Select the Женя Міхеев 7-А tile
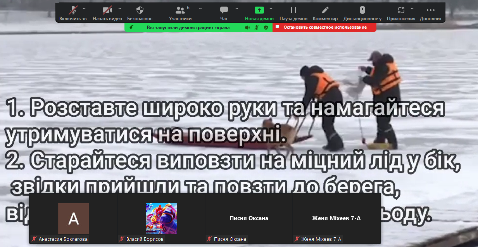Image resolution: width=478 pixels, height=247 pixels. pos(336,218)
